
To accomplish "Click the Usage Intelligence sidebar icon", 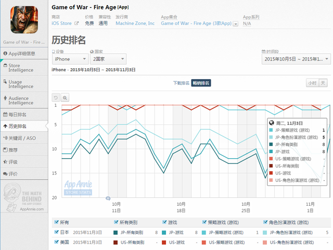I will click(x=5, y=81).
